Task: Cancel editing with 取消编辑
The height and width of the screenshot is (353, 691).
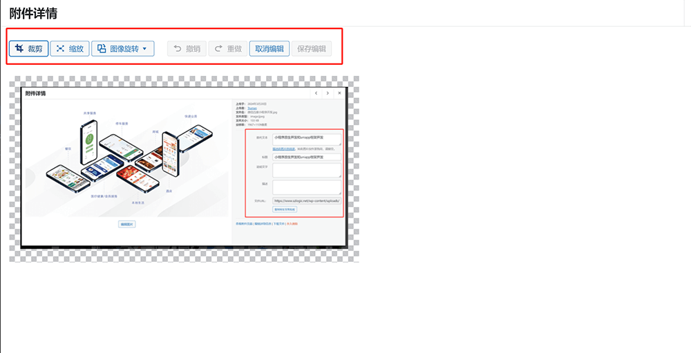Action: coord(269,48)
